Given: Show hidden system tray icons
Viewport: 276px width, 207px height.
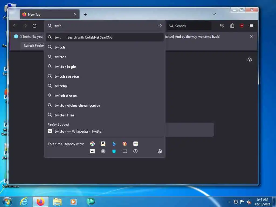Looking at the screenshot, I should pos(229,202).
